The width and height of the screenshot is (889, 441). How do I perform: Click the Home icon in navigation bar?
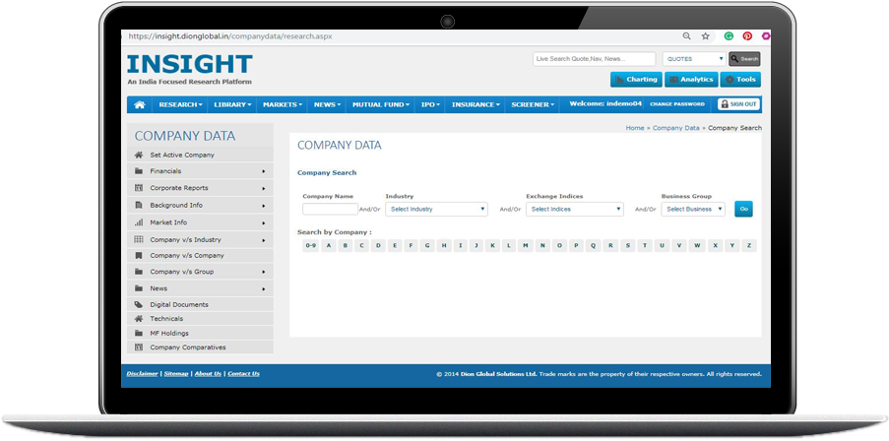point(140,104)
